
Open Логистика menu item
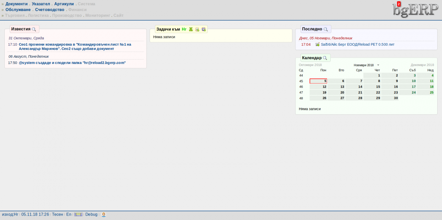click(38, 15)
